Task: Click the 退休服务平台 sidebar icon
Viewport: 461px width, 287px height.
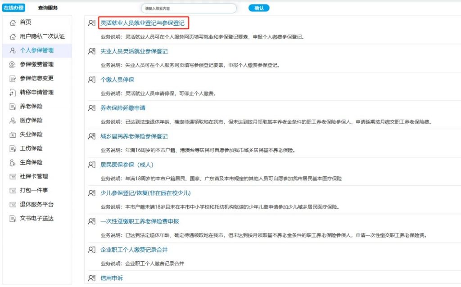Action: point(13,205)
